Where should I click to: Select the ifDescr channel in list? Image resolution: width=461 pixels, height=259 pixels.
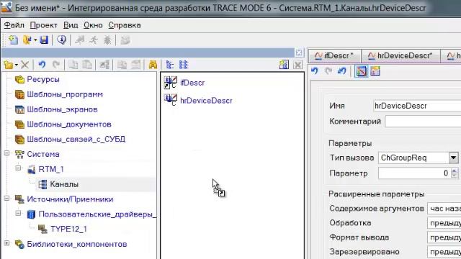coord(192,83)
